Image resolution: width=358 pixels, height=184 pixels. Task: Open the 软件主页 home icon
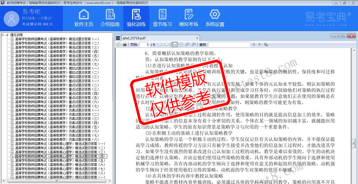coord(84,15)
